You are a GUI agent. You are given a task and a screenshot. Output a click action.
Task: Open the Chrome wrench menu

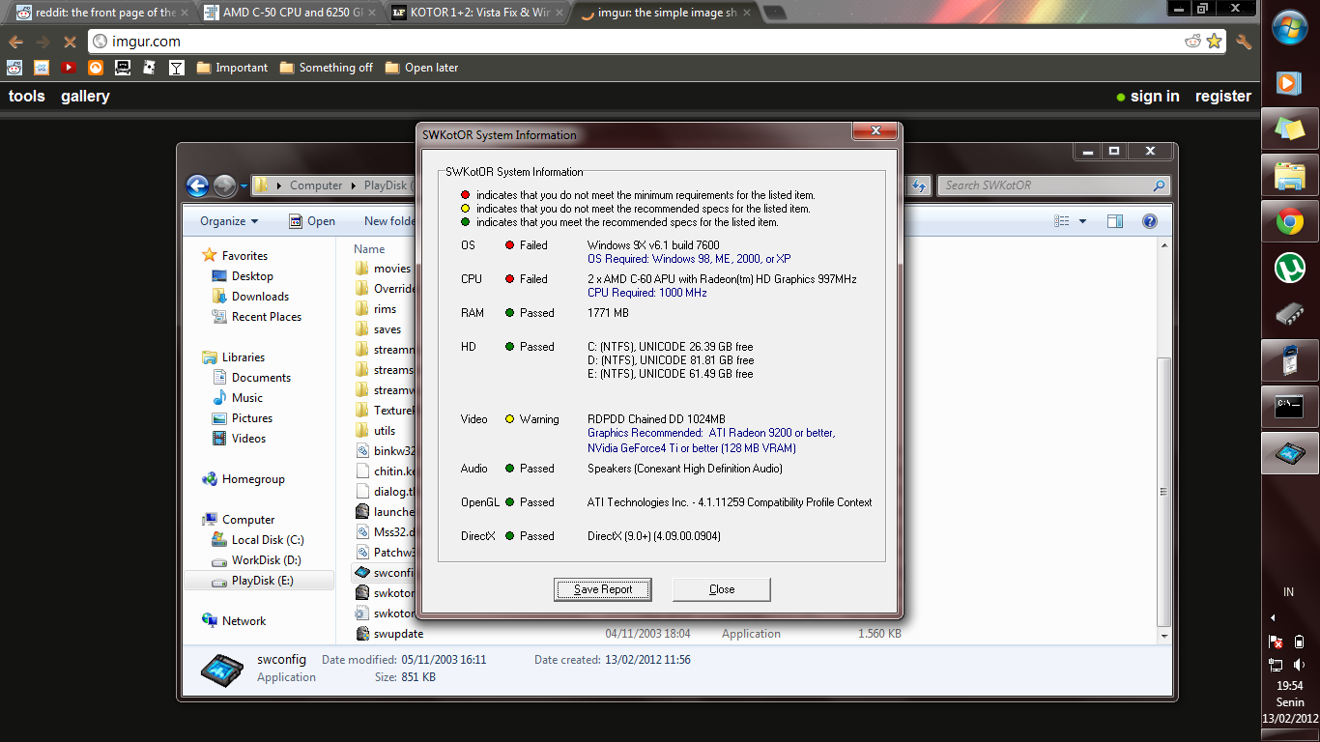[x=1244, y=42]
